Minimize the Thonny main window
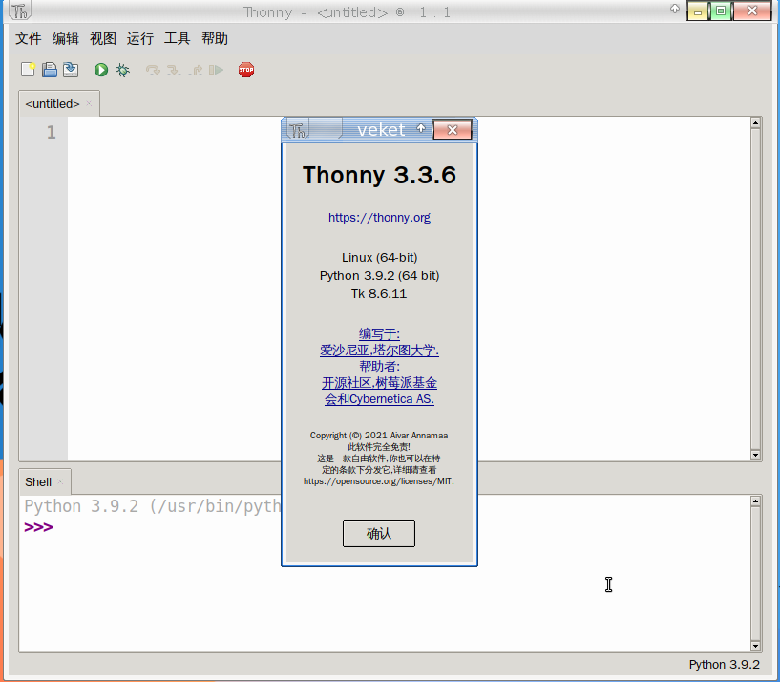The image size is (780, 682). [698, 11]
